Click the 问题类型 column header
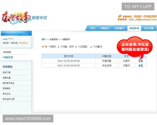This screenshot has width=157, height=125. point(107,56)
